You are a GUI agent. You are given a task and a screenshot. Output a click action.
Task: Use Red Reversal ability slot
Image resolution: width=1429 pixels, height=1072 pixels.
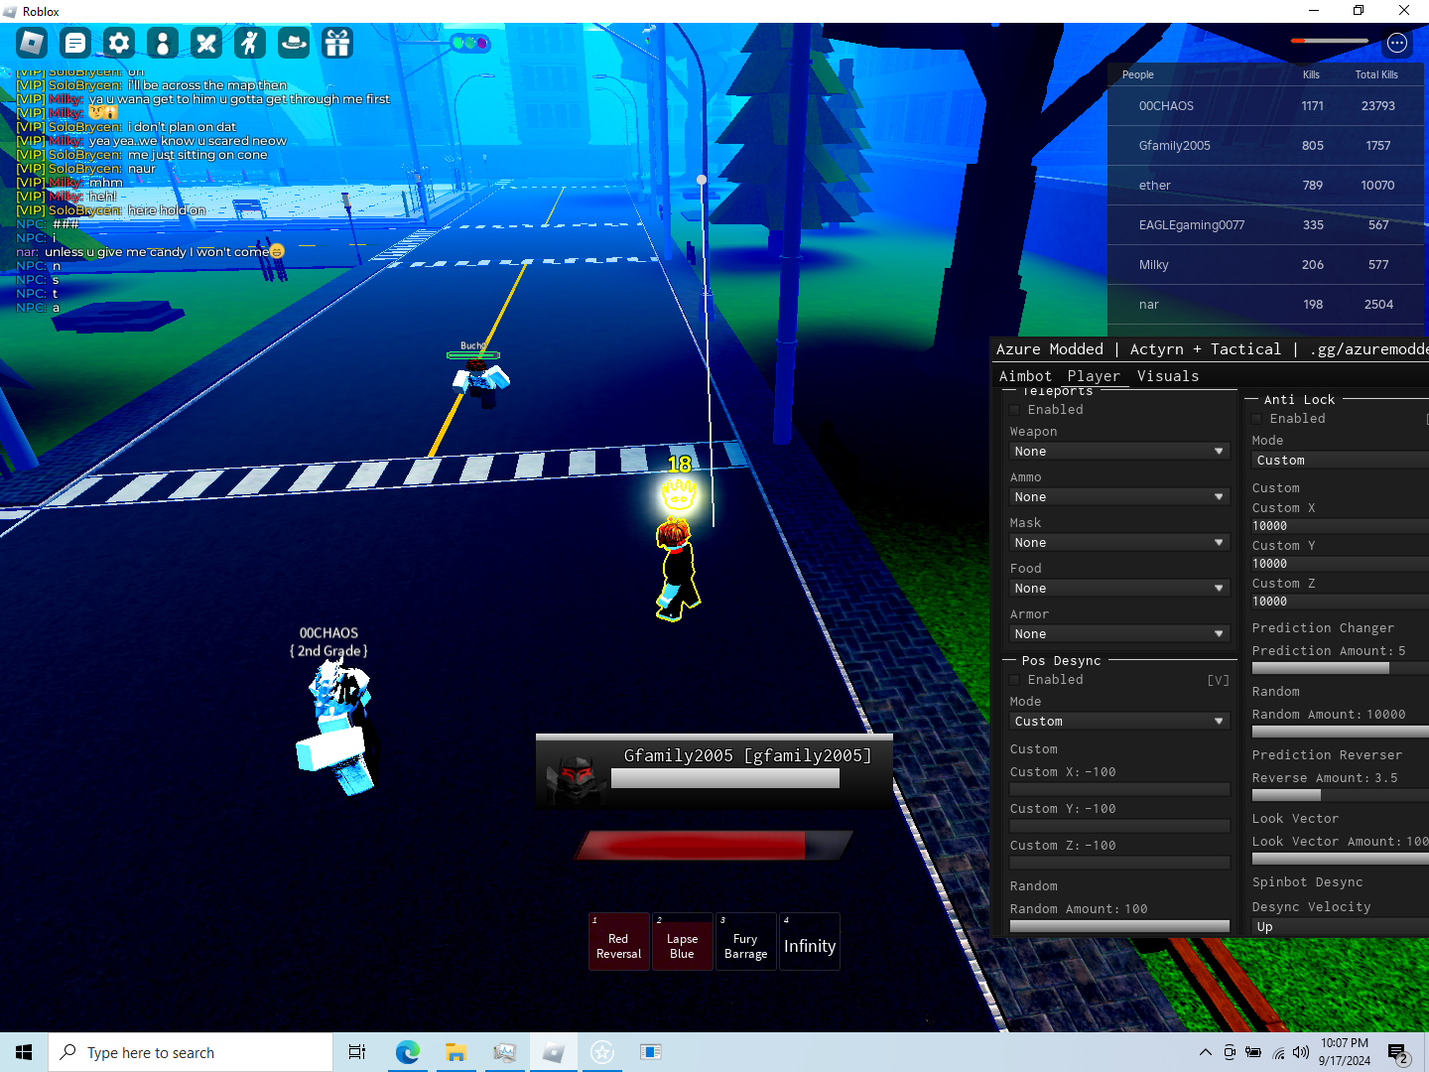tap(619, 941)
